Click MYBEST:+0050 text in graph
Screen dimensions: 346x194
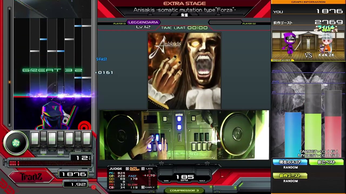[318, 155]
